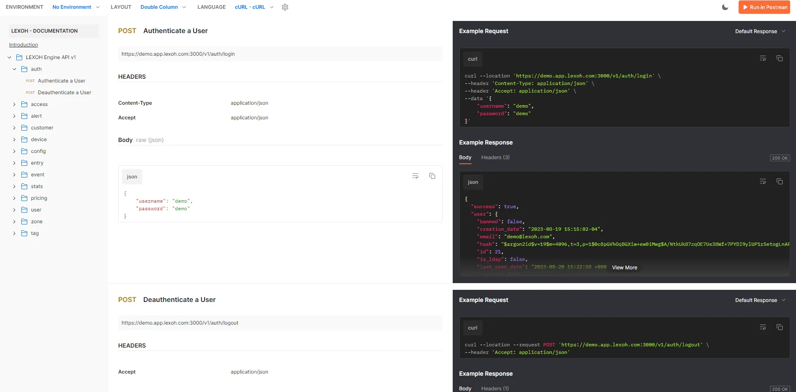Click the auth/logout URL field

coord(280,323)
